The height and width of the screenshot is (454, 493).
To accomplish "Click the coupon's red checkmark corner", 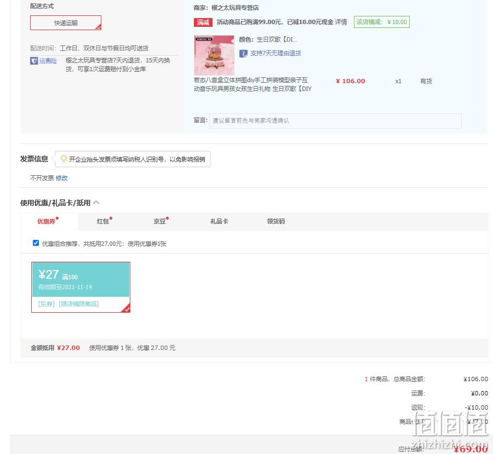I will tap(127, 309).
